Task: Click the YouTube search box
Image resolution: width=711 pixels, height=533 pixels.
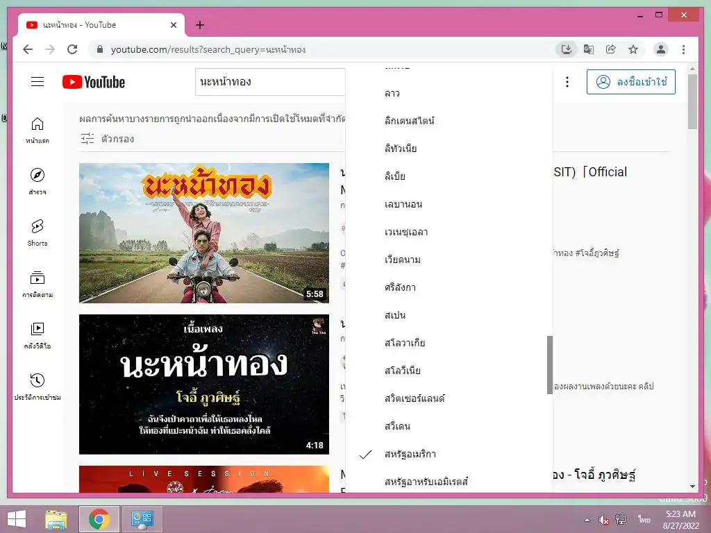Action: [x=270, y=82]
